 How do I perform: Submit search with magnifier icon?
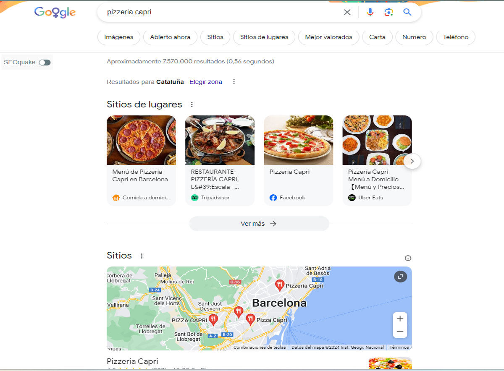(x=407, y=12)
